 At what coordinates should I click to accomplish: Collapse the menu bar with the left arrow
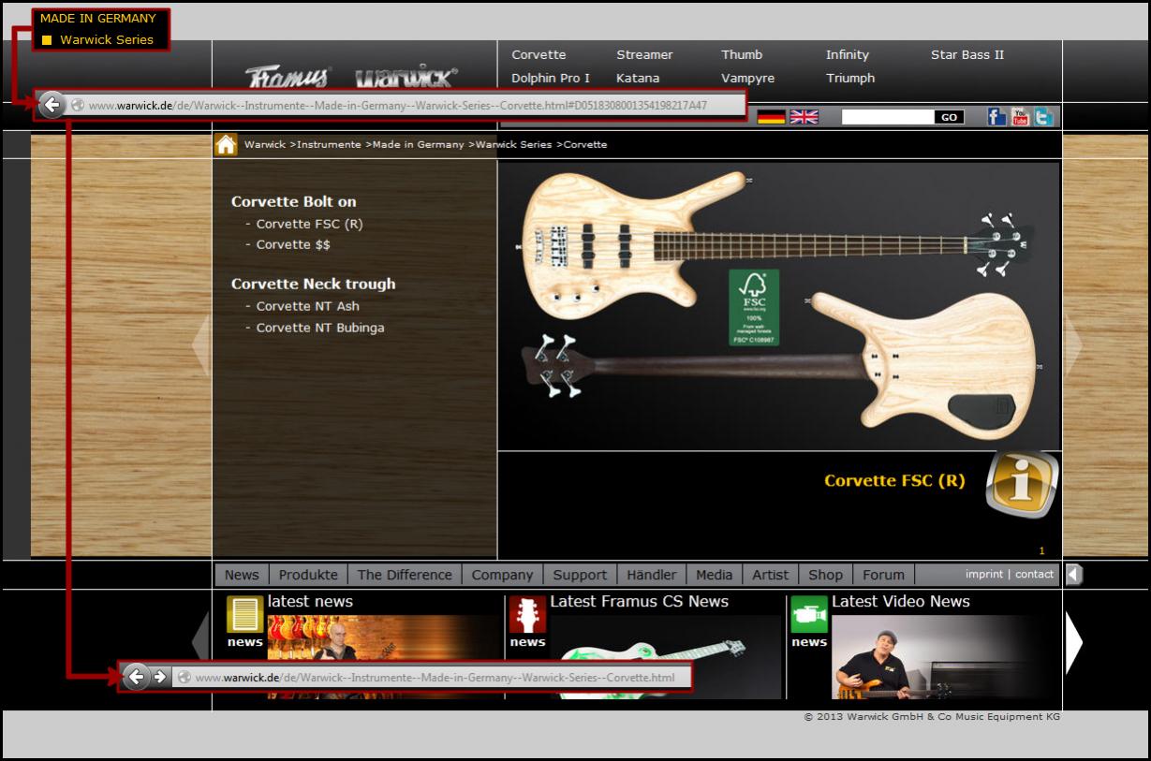click(1073, 575)
